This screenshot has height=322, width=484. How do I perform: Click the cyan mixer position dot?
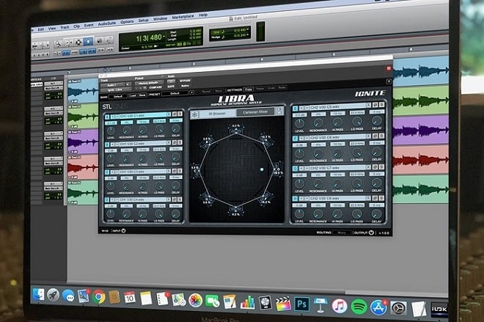[262, 169]
